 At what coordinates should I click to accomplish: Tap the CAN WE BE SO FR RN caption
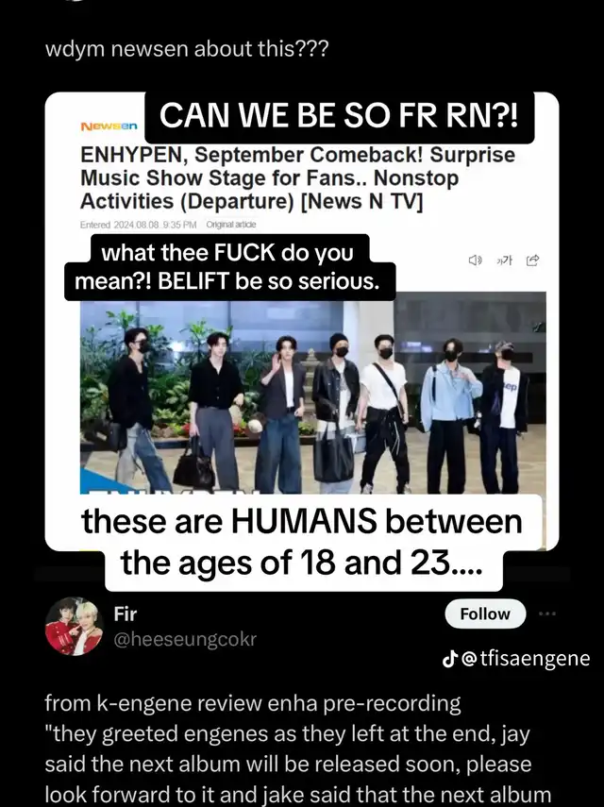point(339,116)
